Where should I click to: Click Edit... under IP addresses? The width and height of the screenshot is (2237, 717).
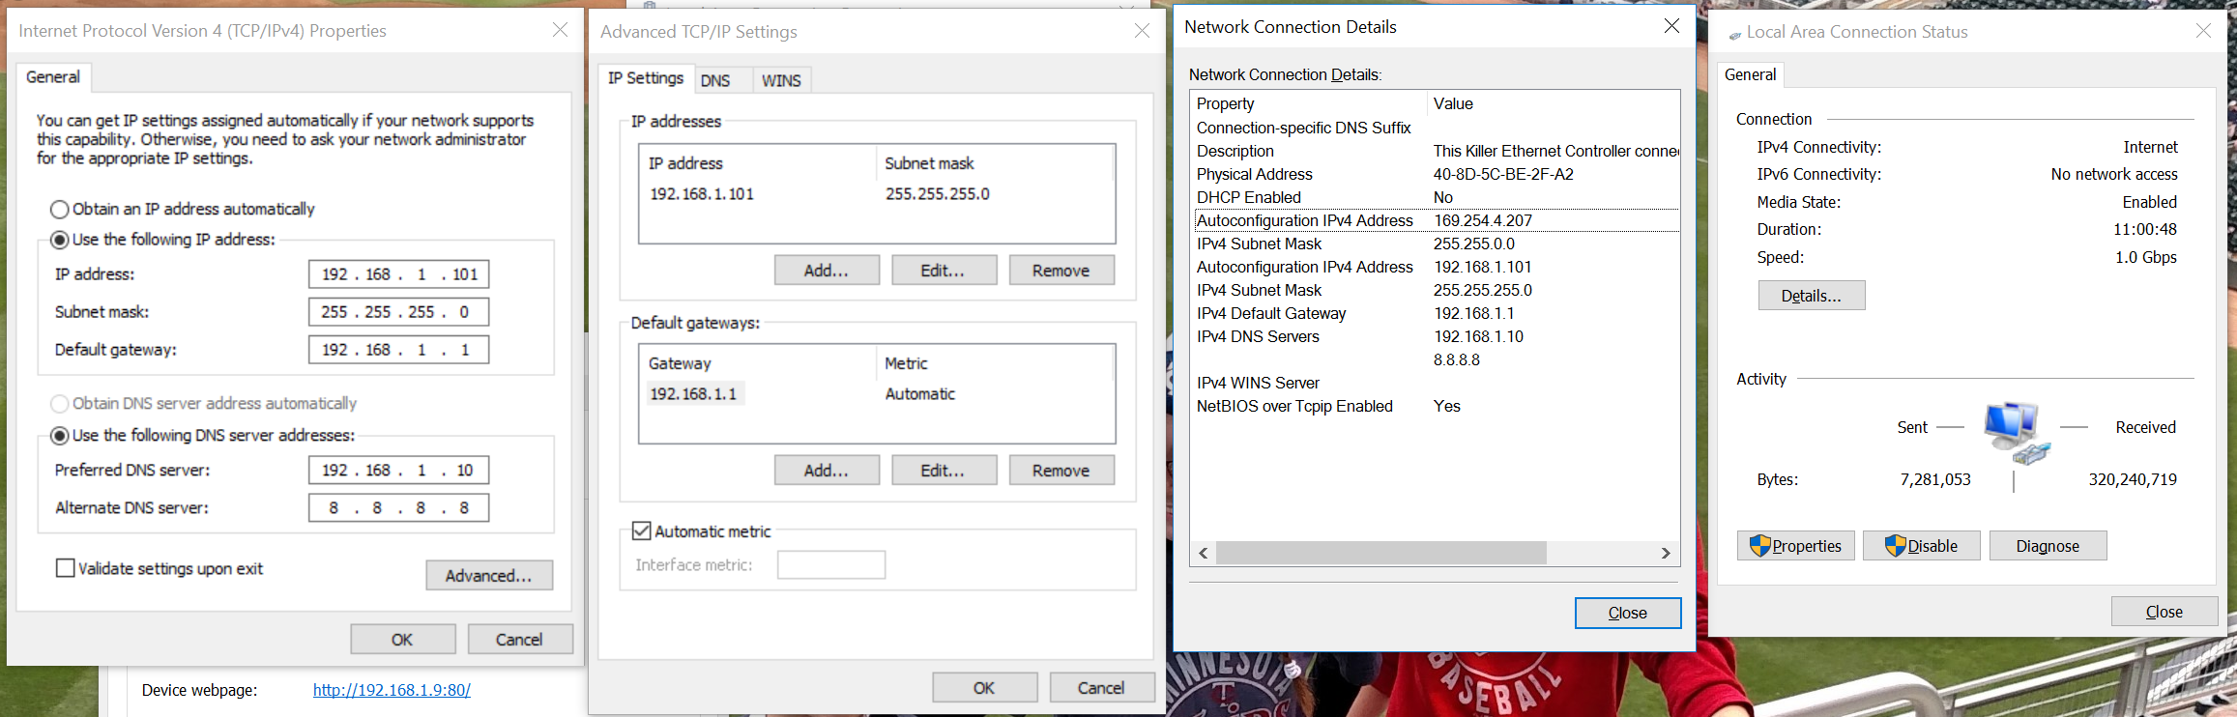pos(944,271)
